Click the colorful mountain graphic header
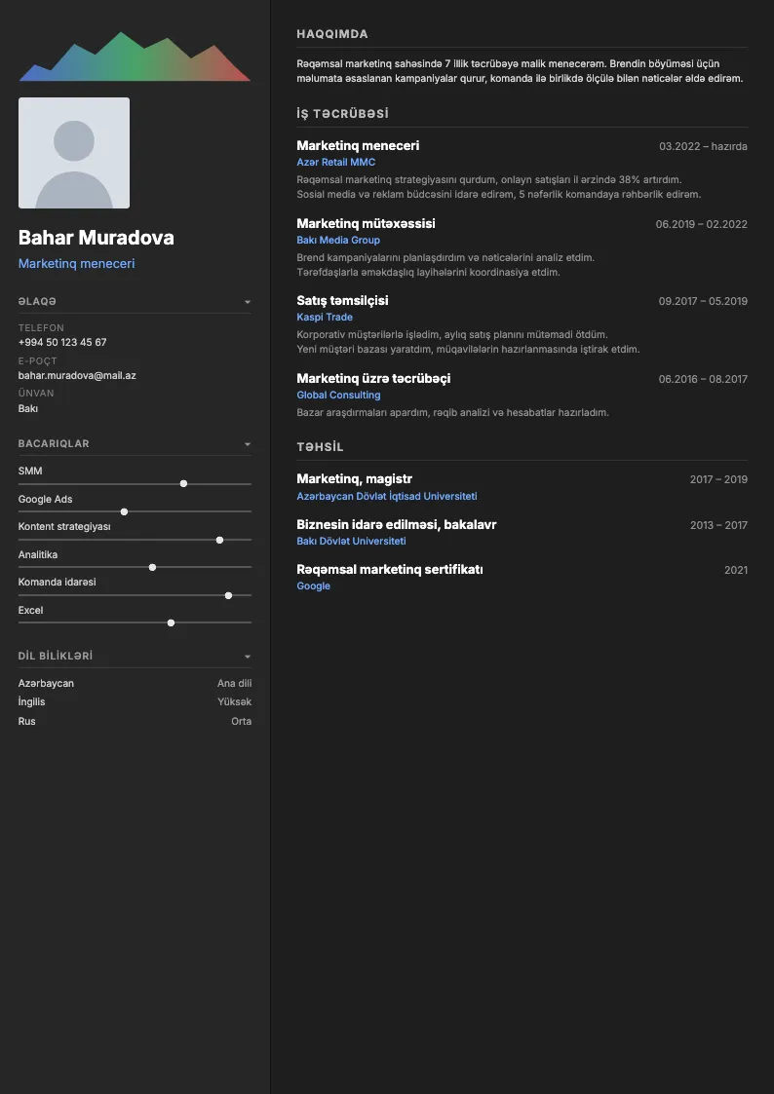The image size is (774, 1094). (x=135, y=57)
